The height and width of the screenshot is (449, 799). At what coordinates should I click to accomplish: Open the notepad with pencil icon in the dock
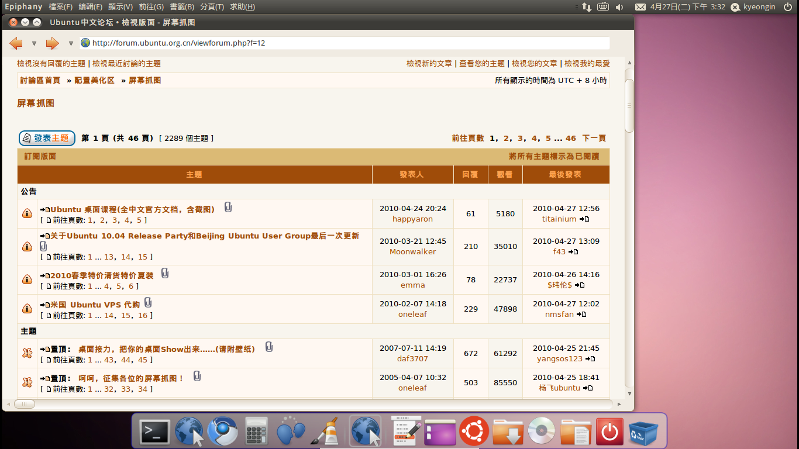tap(406, 432)
